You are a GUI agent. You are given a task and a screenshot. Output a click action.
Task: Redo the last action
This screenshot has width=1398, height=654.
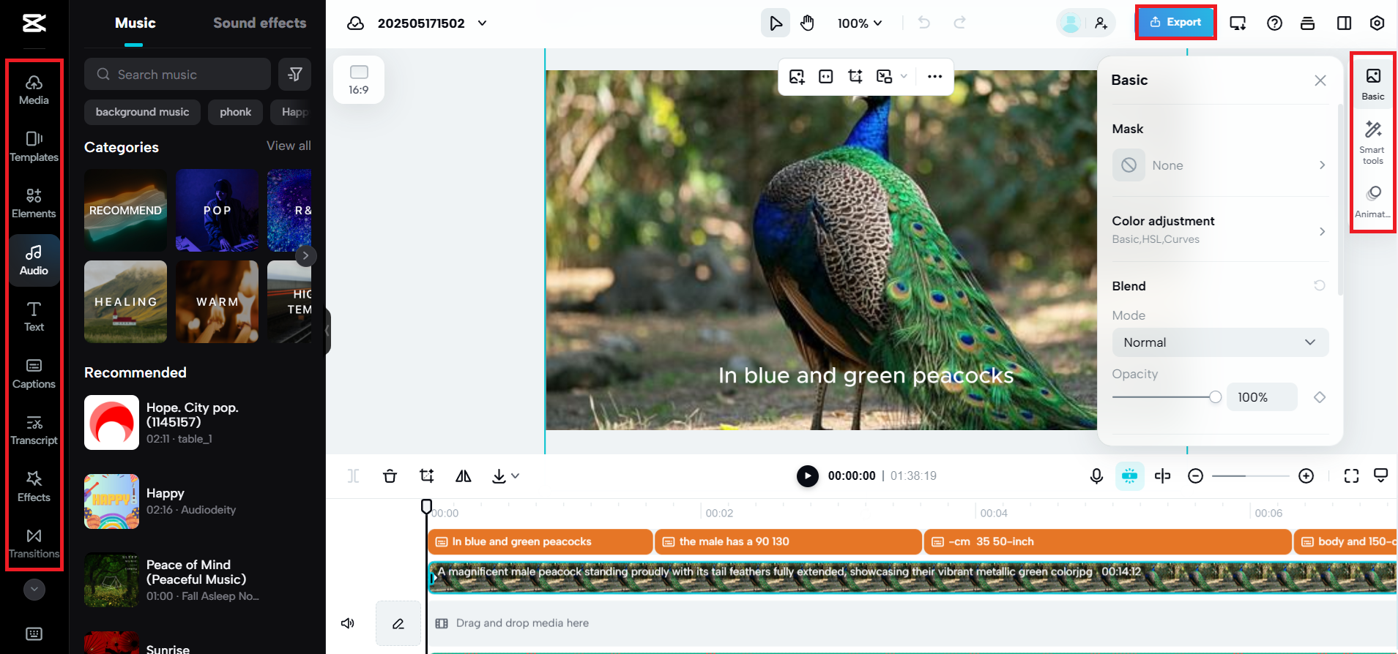(959, 23)
